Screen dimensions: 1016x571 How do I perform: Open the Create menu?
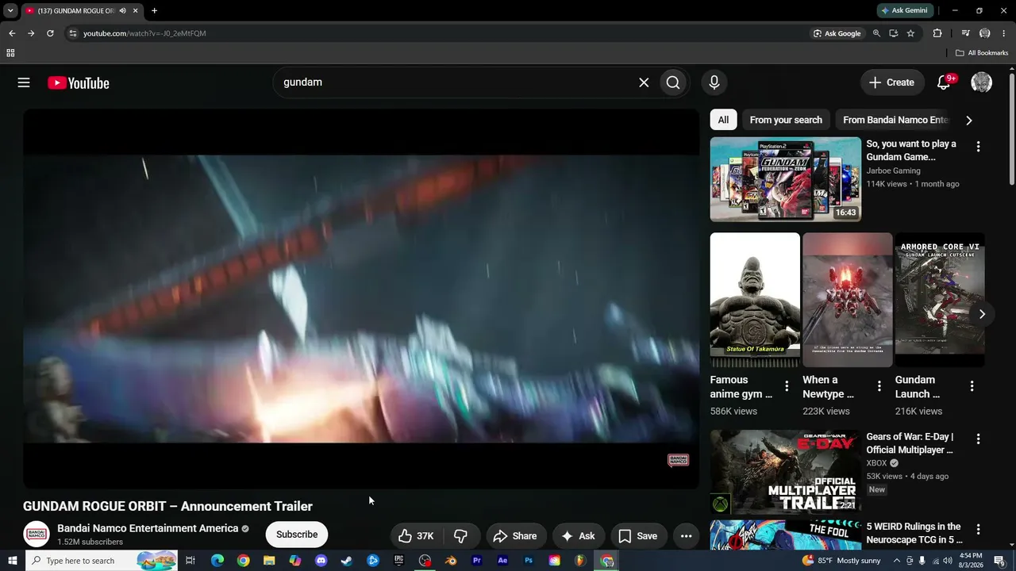[x=891, y=82]
